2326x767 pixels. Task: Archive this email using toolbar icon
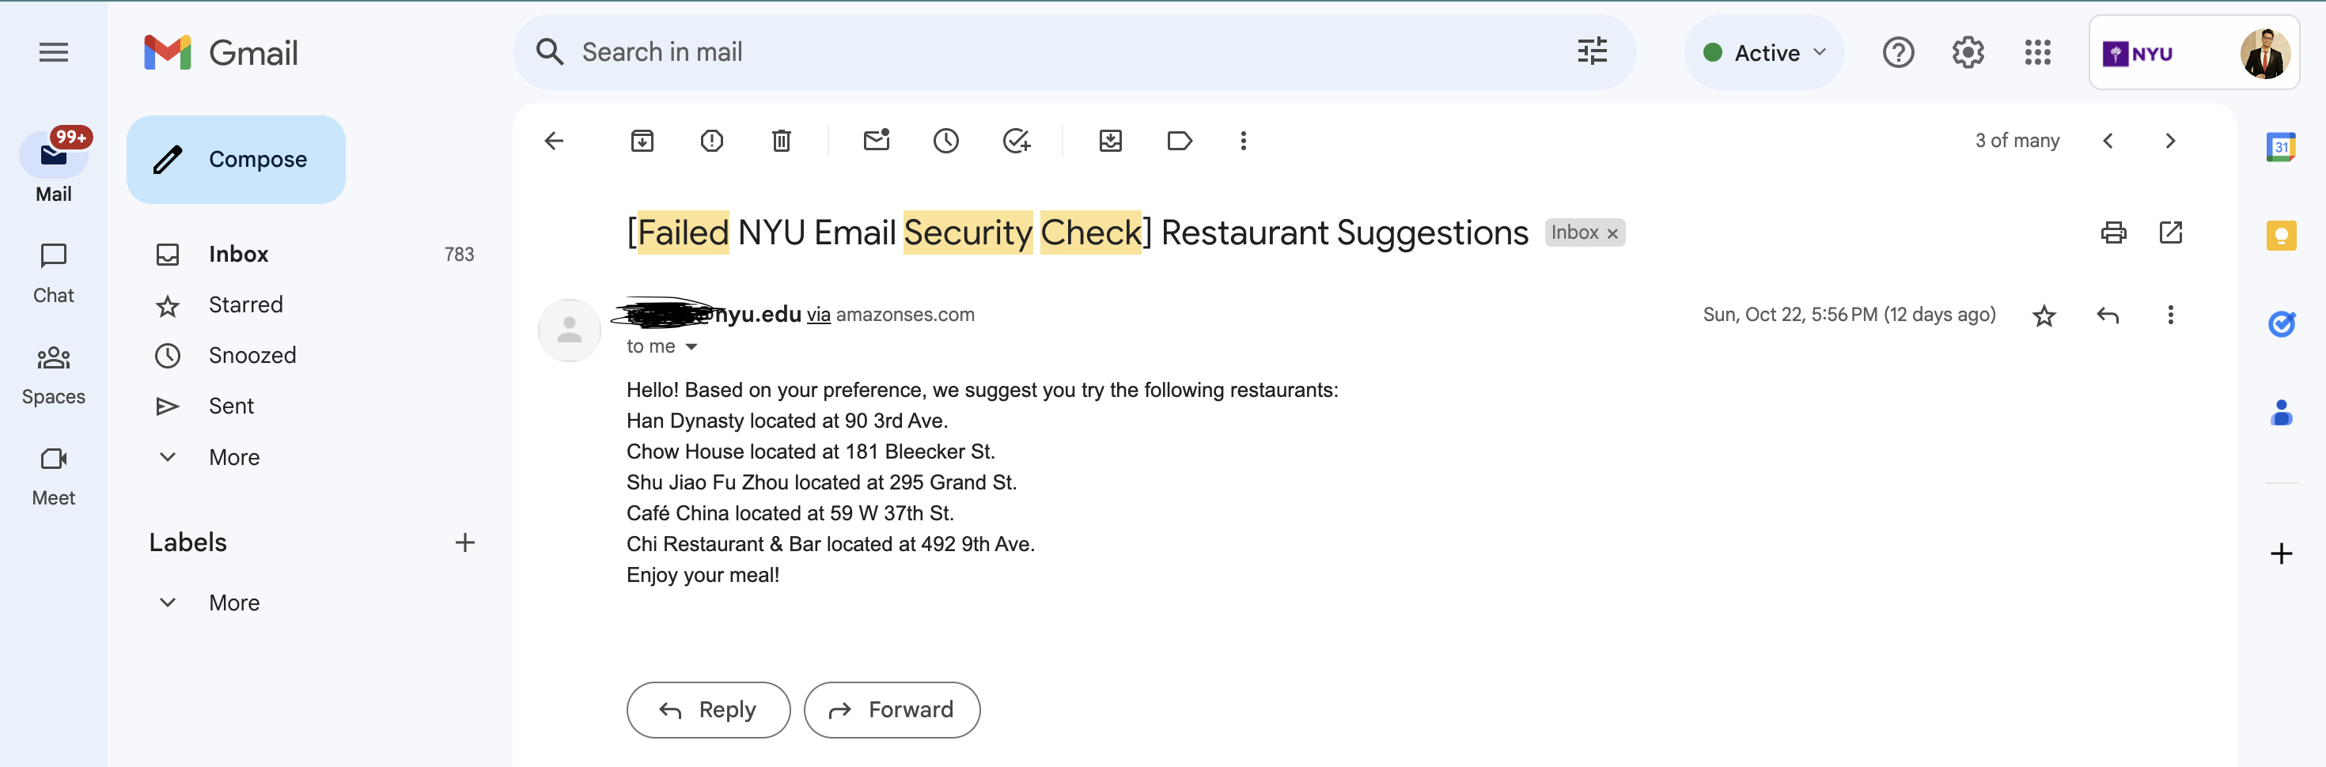point(642,141)
